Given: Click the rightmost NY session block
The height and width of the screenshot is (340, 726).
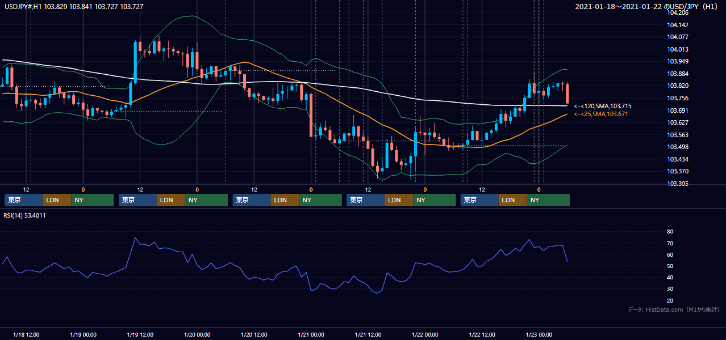Looking at the screenshot, I should click(x=548, y=200).
